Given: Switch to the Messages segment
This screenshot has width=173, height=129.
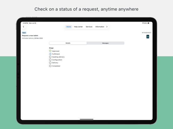Looking at the screenshot, I should [x=105, y=43].
